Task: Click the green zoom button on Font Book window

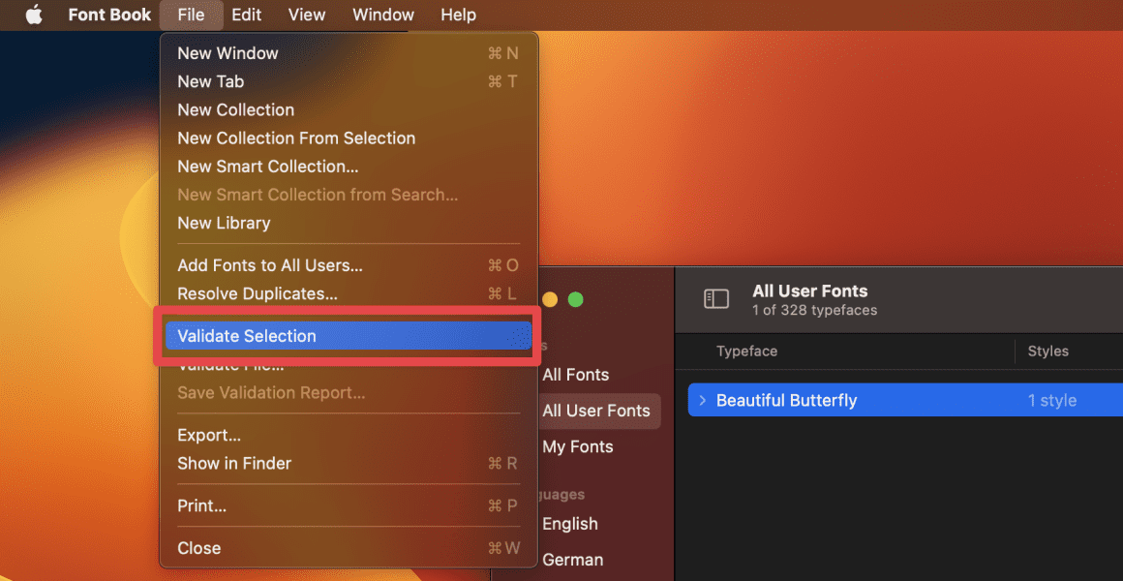Action: (x=575, y=299)
